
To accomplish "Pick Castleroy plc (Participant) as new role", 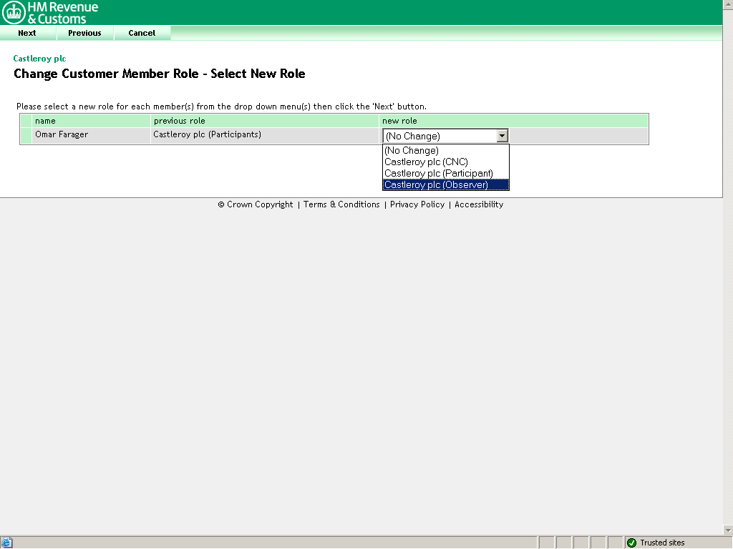I will pos(438,174).
